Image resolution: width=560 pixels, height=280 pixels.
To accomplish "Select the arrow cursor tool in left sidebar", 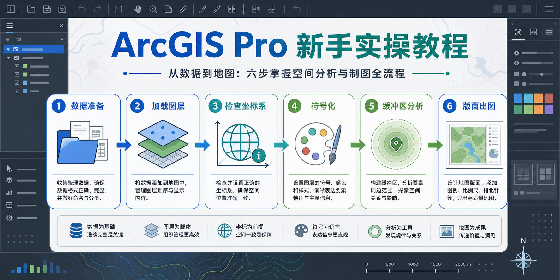I will [x=9, y=169].
